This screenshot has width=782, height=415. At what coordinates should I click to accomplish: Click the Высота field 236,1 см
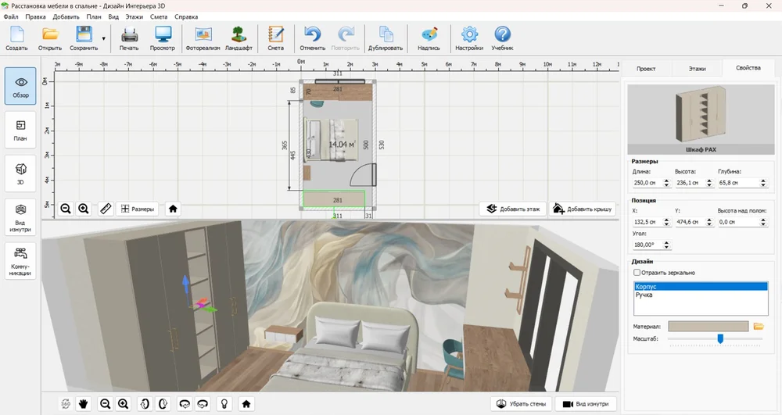690,183
